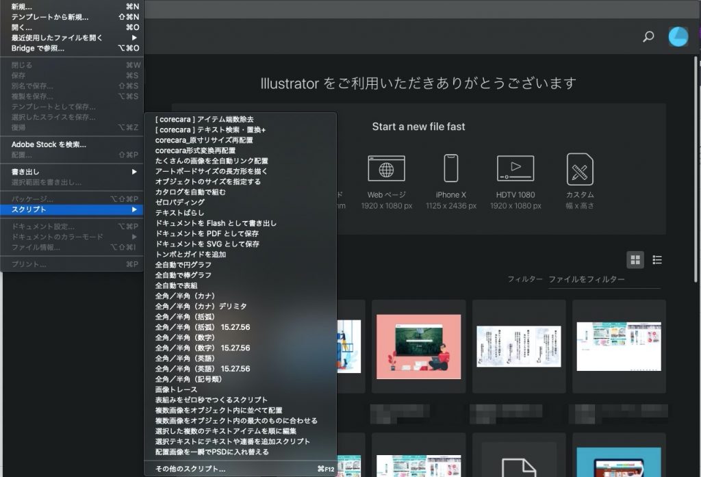Run 選択した複数のテキストアイテムを順に編集 script
Viewport: 701px width, 477px height.
point(240,431)
